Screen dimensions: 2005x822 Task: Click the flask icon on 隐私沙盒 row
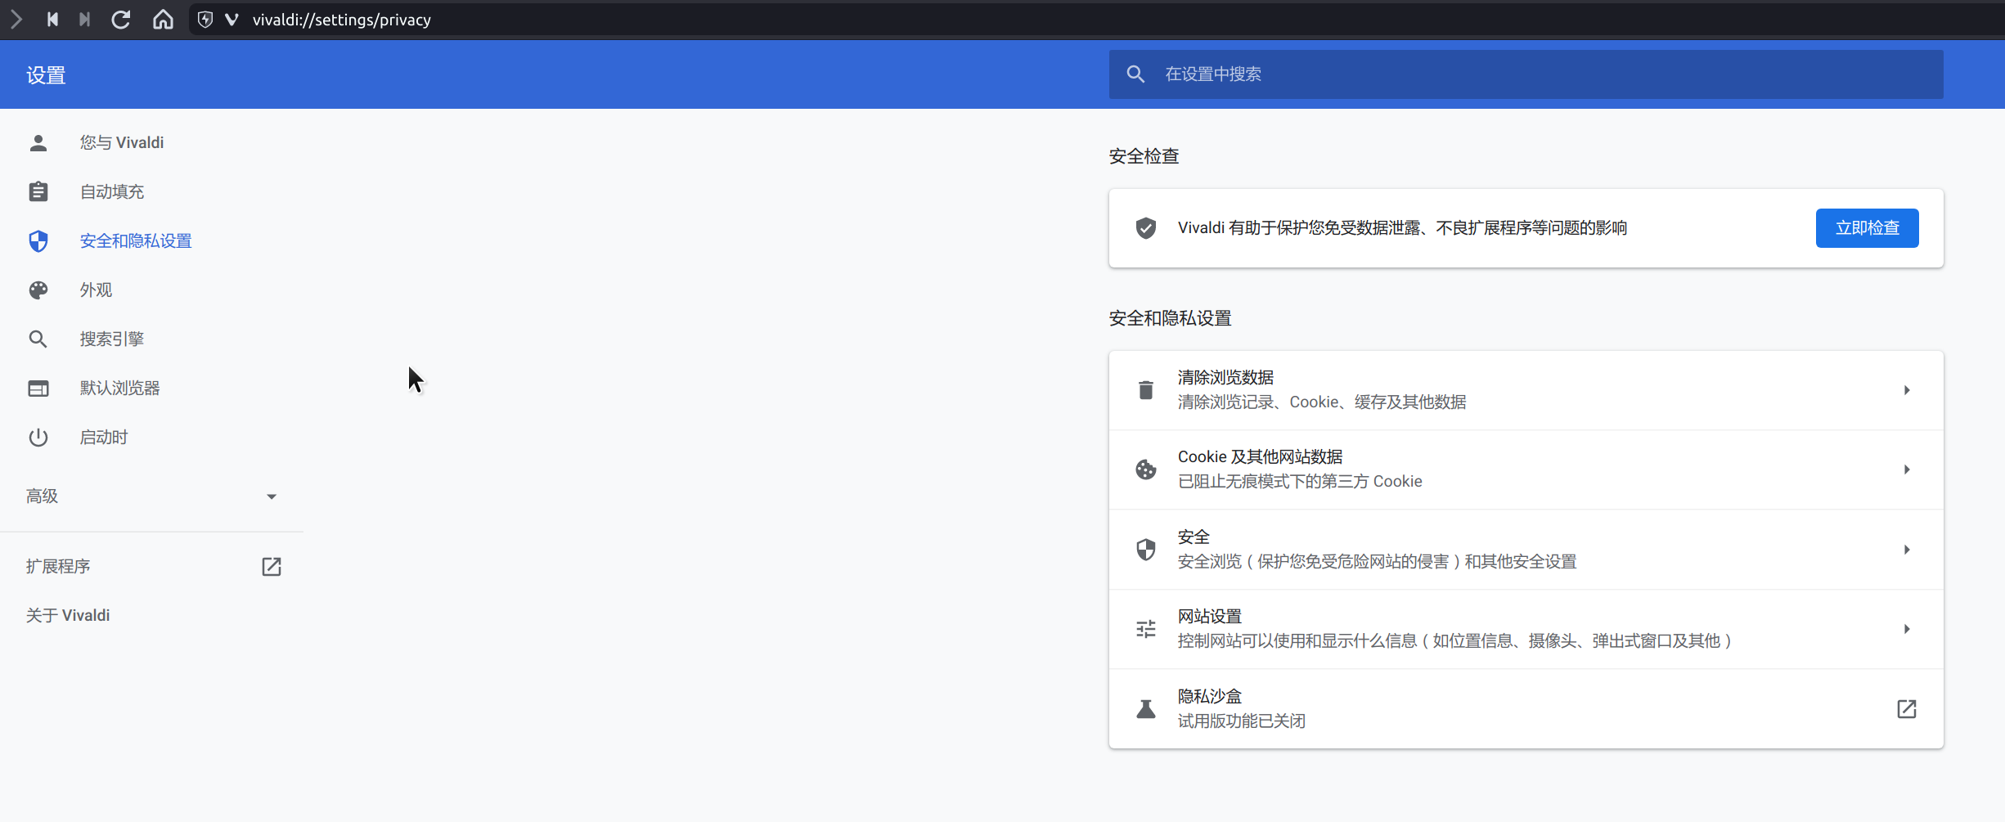1145,708
